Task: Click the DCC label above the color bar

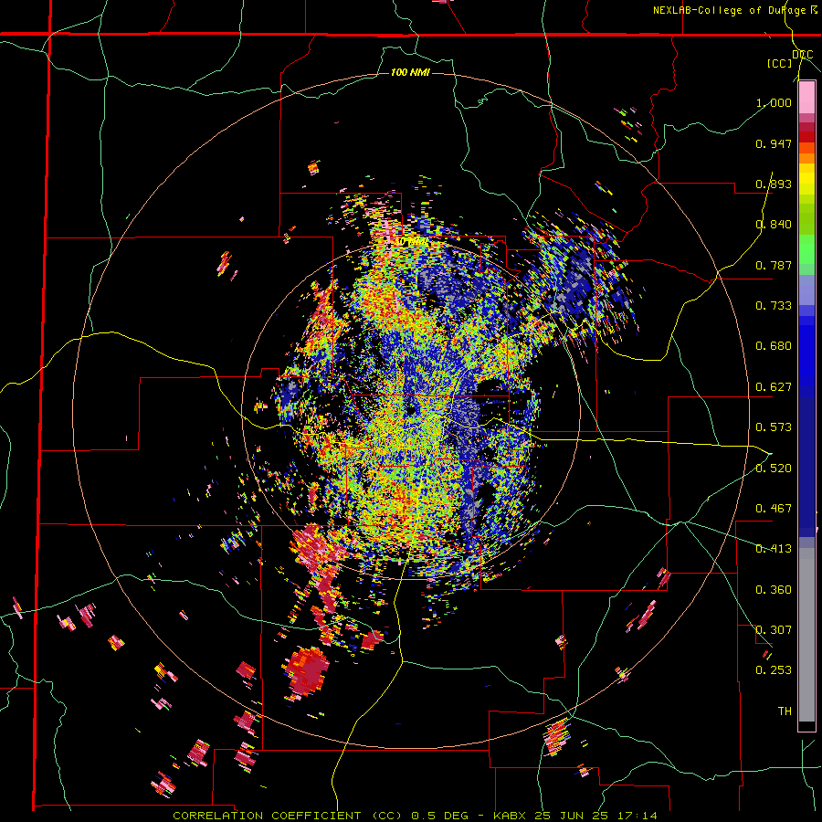Action: [803, 55]
